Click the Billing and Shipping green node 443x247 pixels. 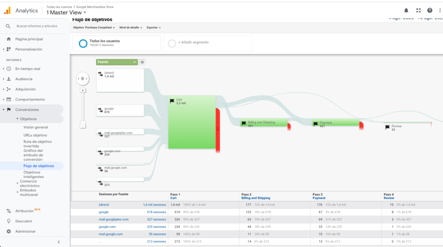pyautogui.click(x=264, y=122)
